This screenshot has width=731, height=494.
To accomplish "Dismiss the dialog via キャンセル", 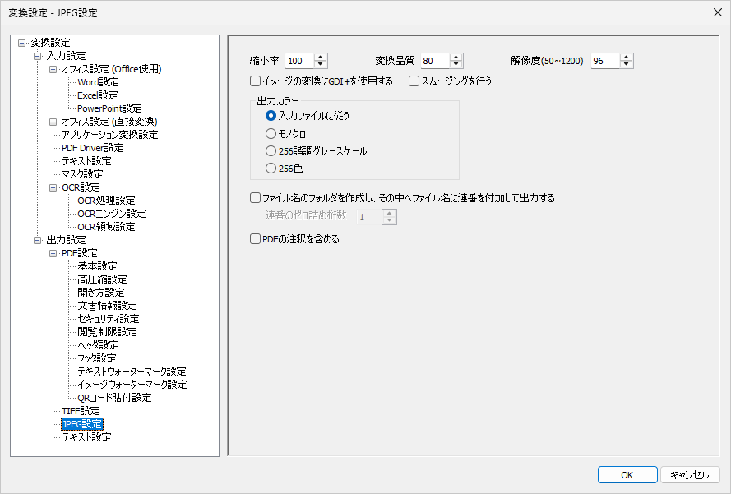I will pyautogui.click(x=691, y=474).
